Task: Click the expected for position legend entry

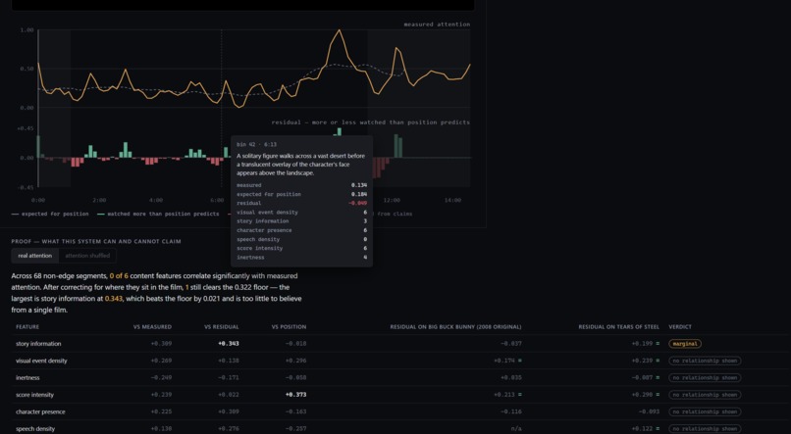Action: click(50, 214)
